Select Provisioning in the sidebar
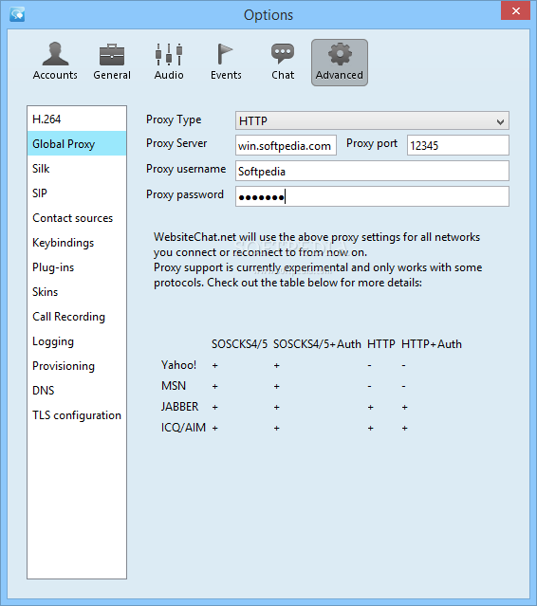The height and width of the screenshot is (606, 537). (x=77, y=366)
